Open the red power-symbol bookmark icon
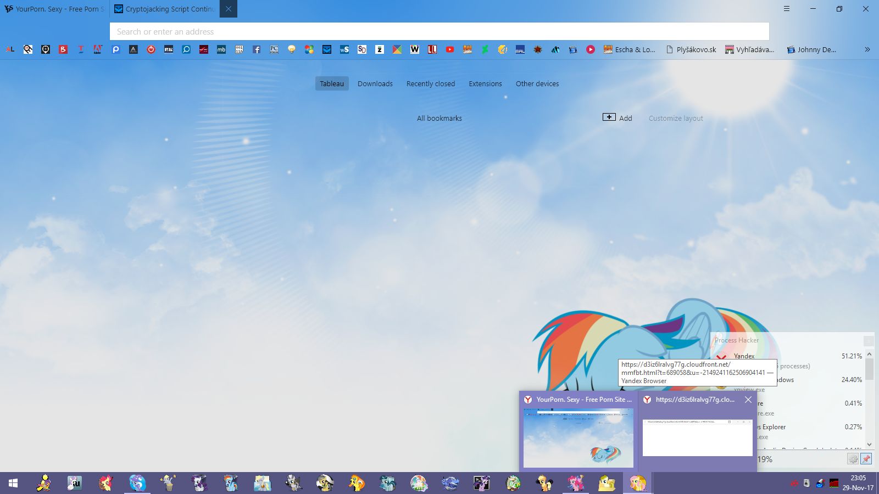The width and height of the screenshot is (879, 494). pyautogui.click(x=151, y=49)
